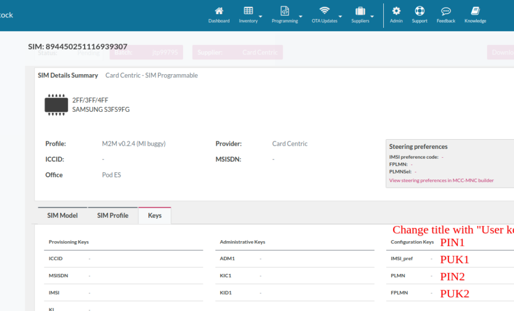
Task: Switch to the SIM Profile tab
Action: (x=113, y=216)
